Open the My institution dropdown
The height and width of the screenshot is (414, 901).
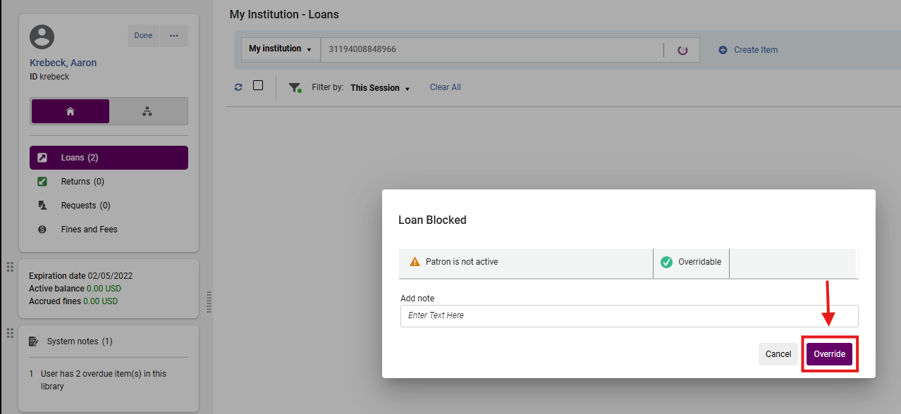[280, 49]
